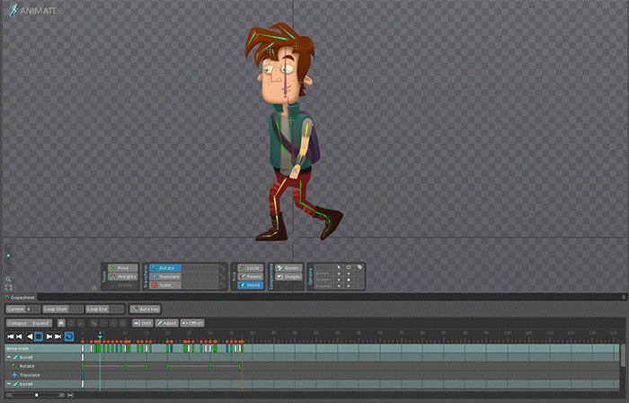Toggle Images visible option dot
The height and width of the screenshot is (403, 629).
[349, 280]
